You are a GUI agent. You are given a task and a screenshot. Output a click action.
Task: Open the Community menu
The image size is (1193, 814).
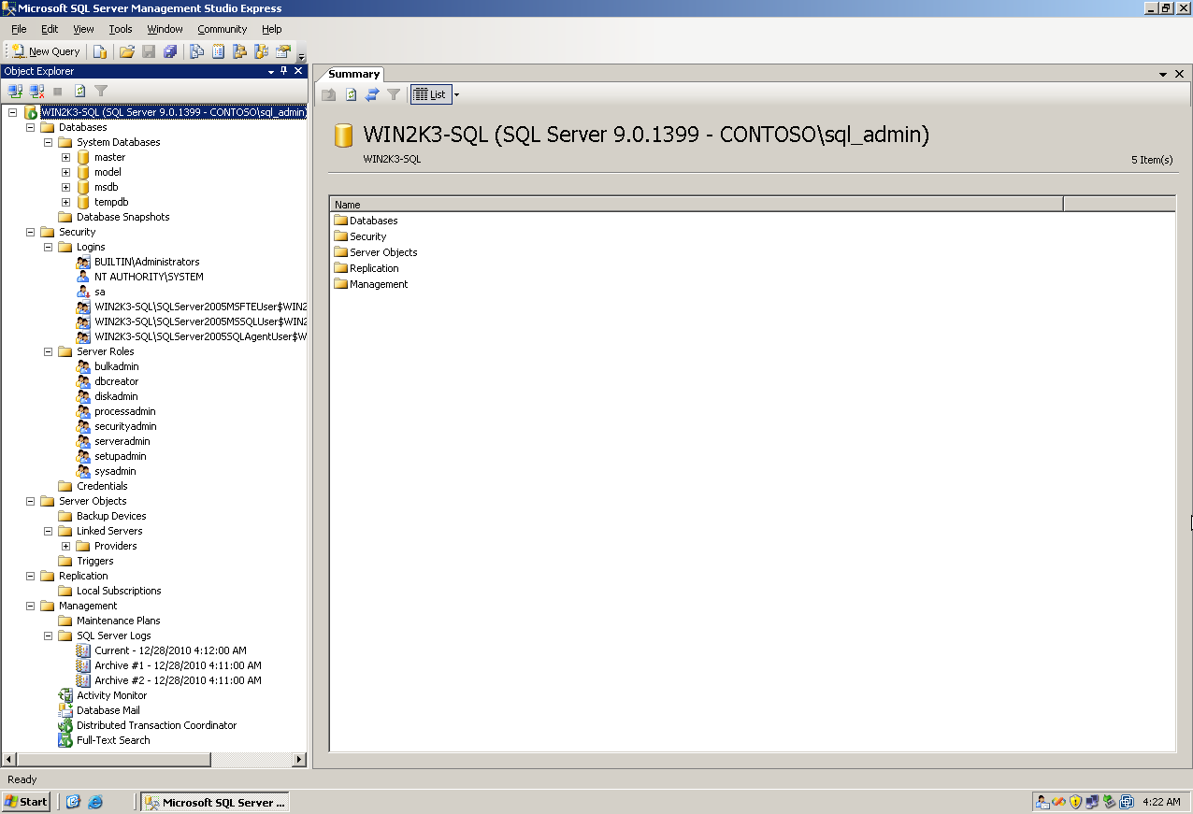tap(222, 29)
